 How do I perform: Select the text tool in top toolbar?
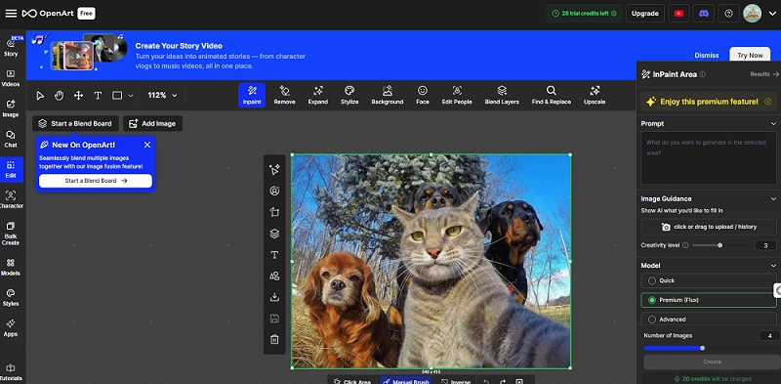(98, 95)
